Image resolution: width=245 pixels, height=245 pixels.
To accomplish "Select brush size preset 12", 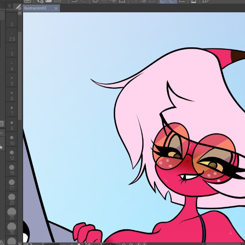I will pos(12,154).
